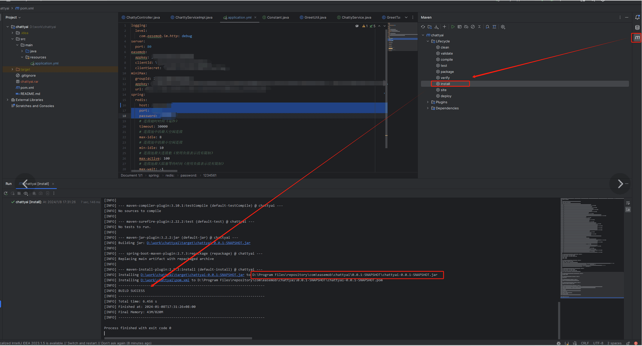This screenshot has width=642, height=346.
Task: Click warning indicator in editor corner
Action: (x=365, y=26)
